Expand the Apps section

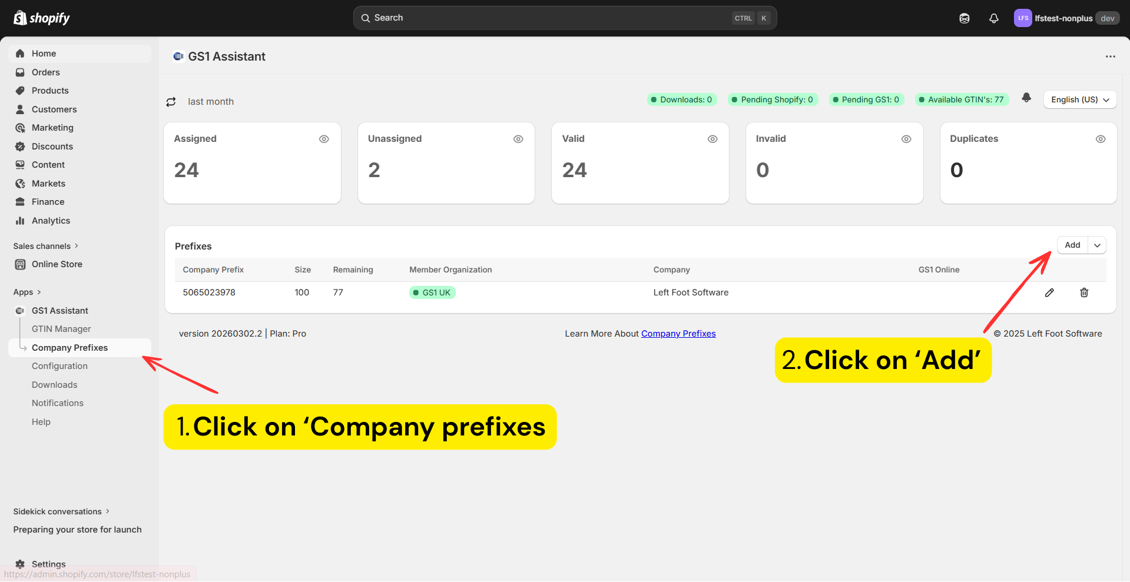[27, 292]
